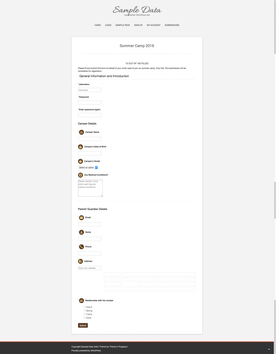Click the Medical Conditions cross icon
This screenshot has height=354, width=276.
(80, 175)
